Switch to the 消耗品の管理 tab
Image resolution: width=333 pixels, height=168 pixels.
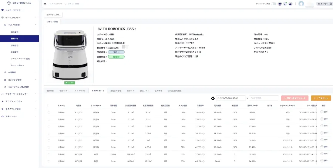pos(115,91)
